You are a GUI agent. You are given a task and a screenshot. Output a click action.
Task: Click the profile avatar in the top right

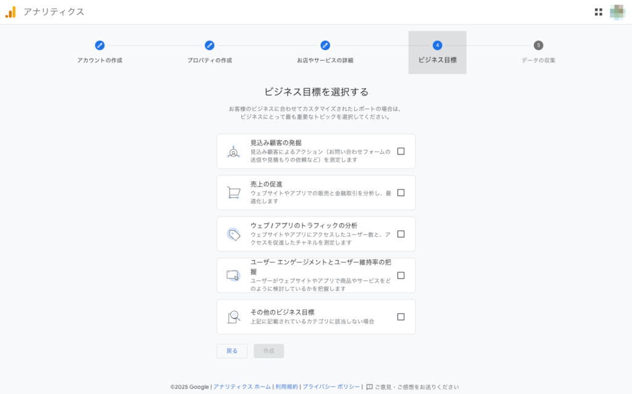pyautogui.click(x=618, y=11)
